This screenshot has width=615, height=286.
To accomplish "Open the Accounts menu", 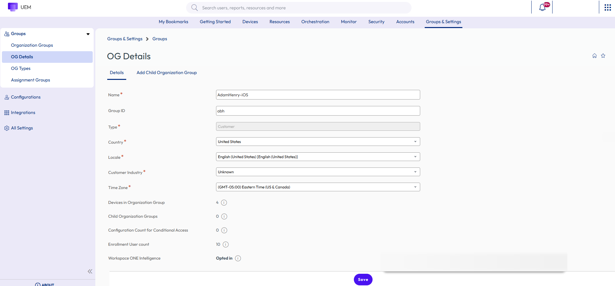I will pos(405,22).
